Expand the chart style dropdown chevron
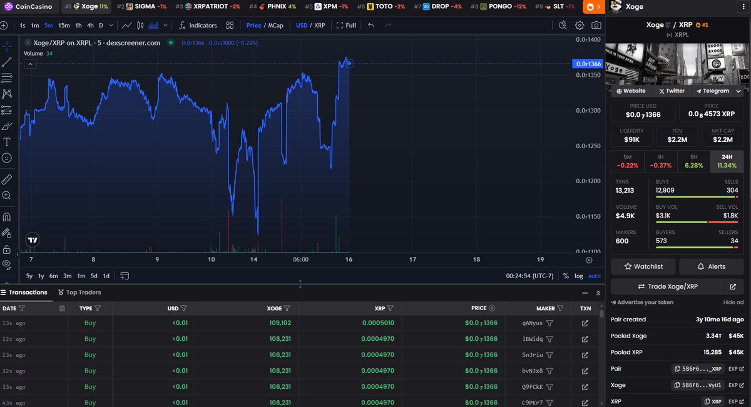Viewport: 751px width, 407px height. coord(164,26)
